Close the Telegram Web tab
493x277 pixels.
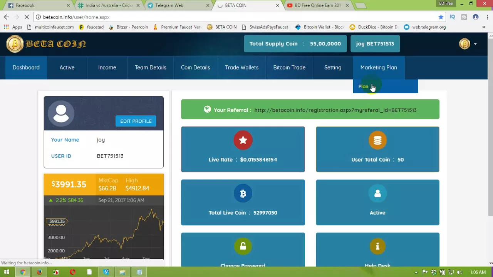(x=208, y=5)
